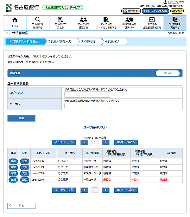Image resolution: width=190 pixels, height=217 pixels.
Task: Return via ビジネスダイレクトへ戻る button
Action: (155, 11)
